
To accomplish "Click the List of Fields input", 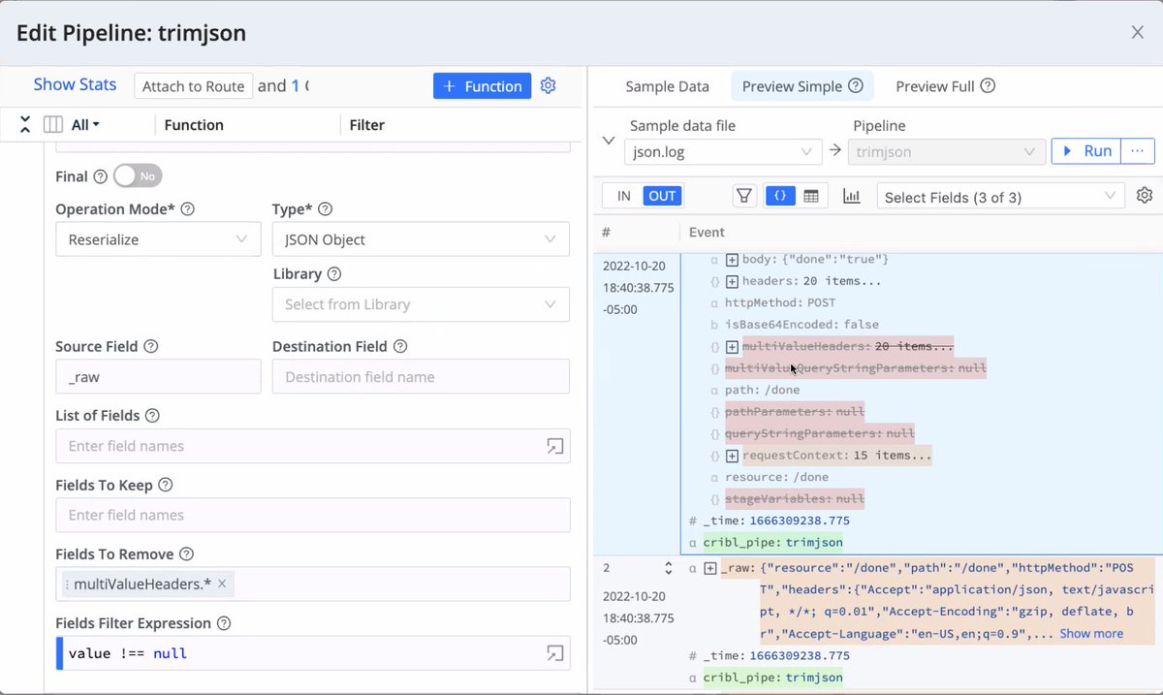I will pyautogui.click(x=313, y=446).
